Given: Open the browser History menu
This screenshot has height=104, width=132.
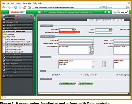Looking at the screenshot, I should (19, 3).
